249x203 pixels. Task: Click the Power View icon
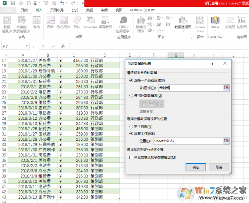point(200,23)
